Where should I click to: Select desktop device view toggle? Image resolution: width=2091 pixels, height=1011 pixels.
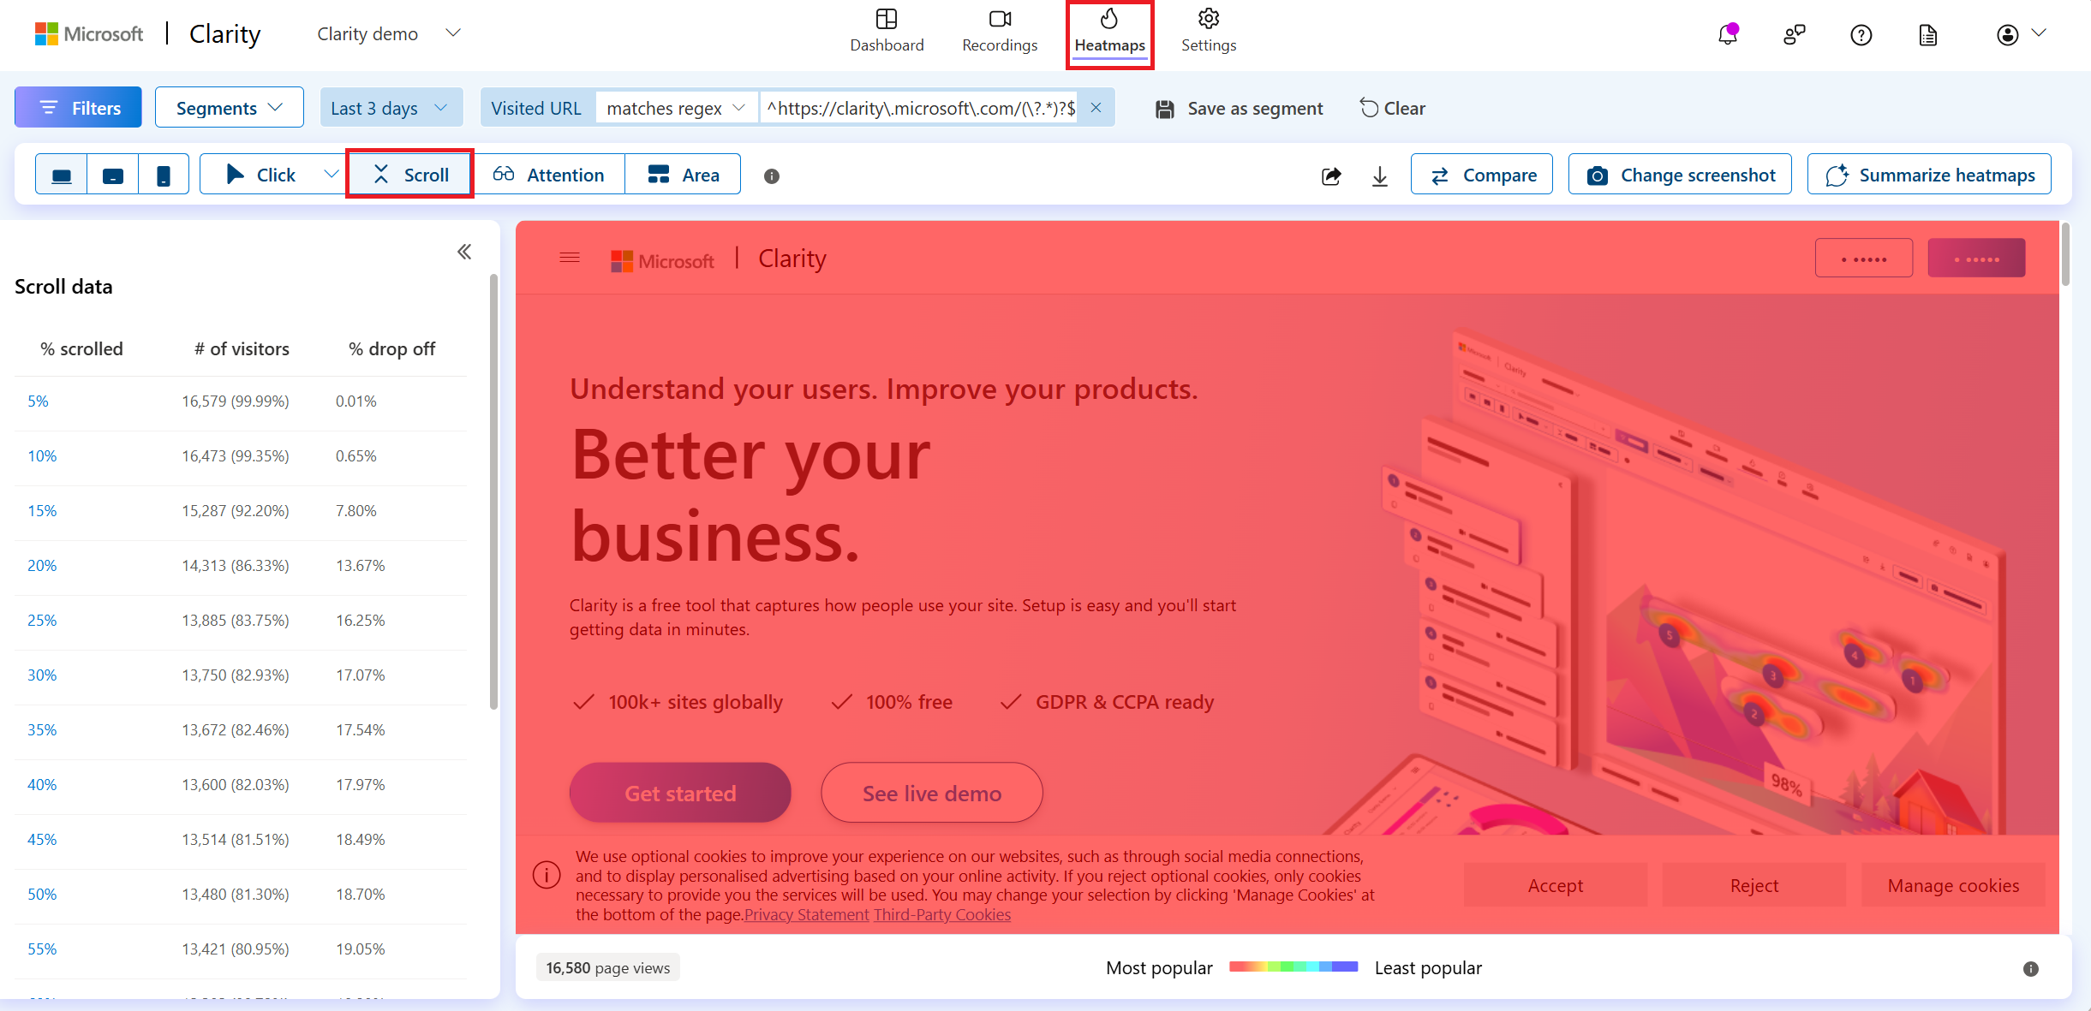[x=60, y=173]
